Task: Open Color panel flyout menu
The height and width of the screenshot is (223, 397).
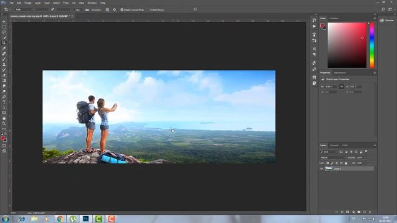Action: (x=375, y=18)
